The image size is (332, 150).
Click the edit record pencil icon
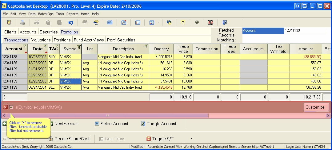coord(124,22)
